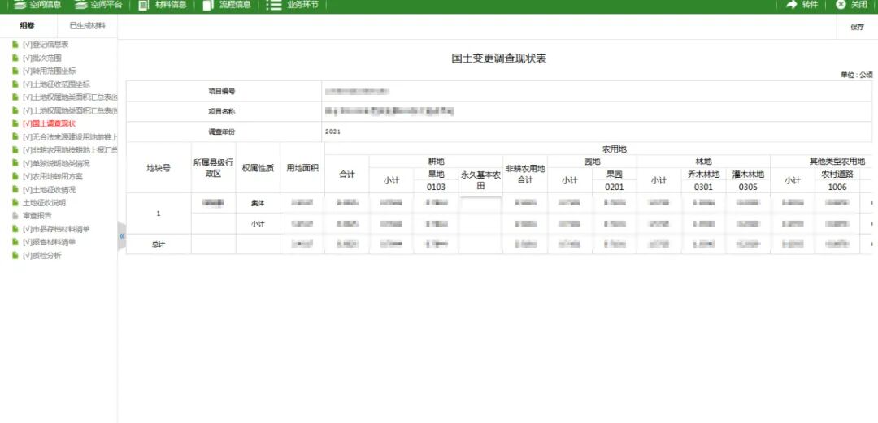The height and width of the screenshot is (423, 878).
Task: Click the 2021 survey year value
Action: tap(333, 132)
